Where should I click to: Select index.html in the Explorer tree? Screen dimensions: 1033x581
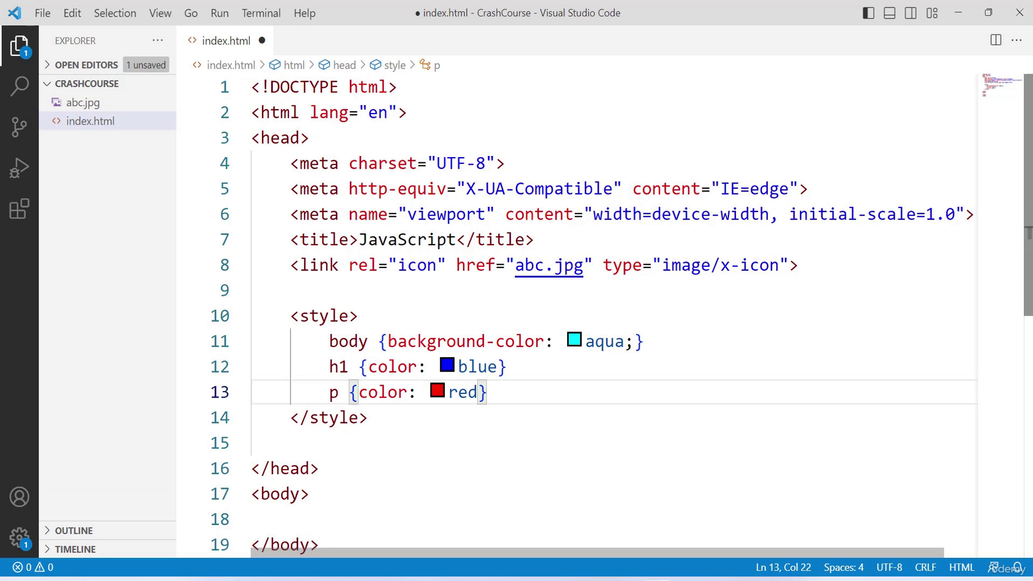pos(108,121)
